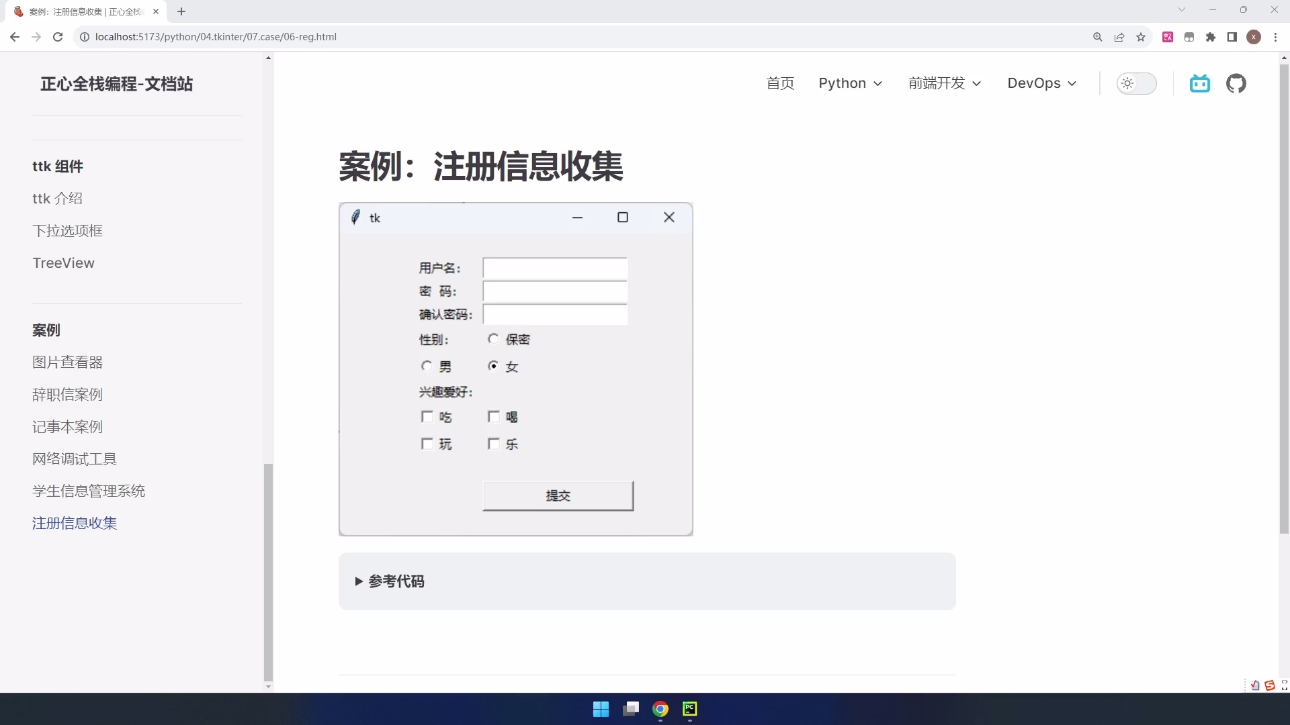Open PyCharm from the taskbar
The image size is (1290, 725).
[x=690, y=709]
